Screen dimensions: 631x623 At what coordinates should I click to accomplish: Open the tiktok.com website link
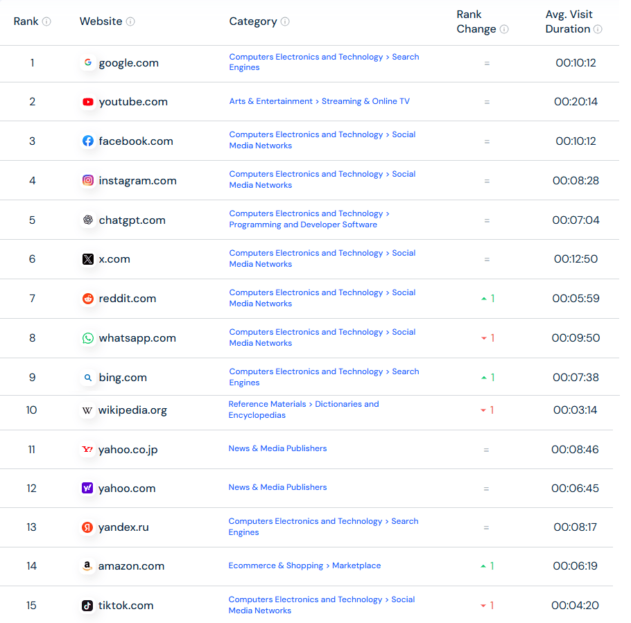coord(126,605)
